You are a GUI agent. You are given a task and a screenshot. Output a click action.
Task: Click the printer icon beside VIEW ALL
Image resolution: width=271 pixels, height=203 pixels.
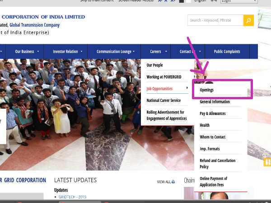pos(173,182)
